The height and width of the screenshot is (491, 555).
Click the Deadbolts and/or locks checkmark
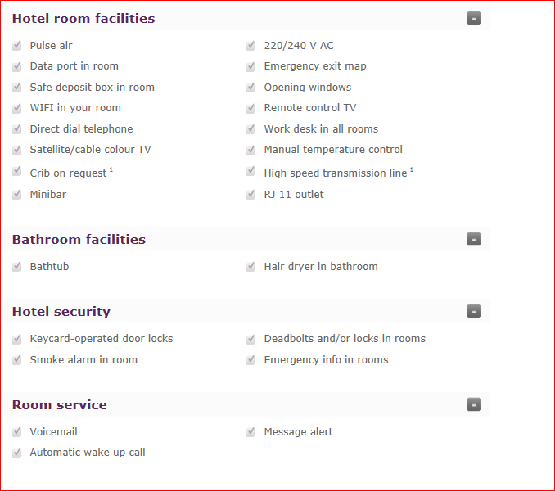[x=251, y=339]
